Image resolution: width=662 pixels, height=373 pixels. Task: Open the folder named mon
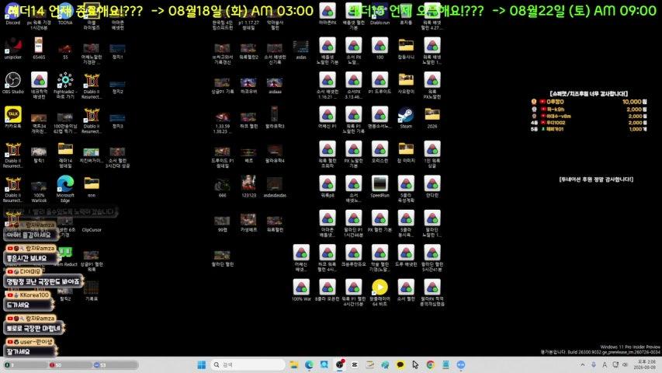coord(92,186)
